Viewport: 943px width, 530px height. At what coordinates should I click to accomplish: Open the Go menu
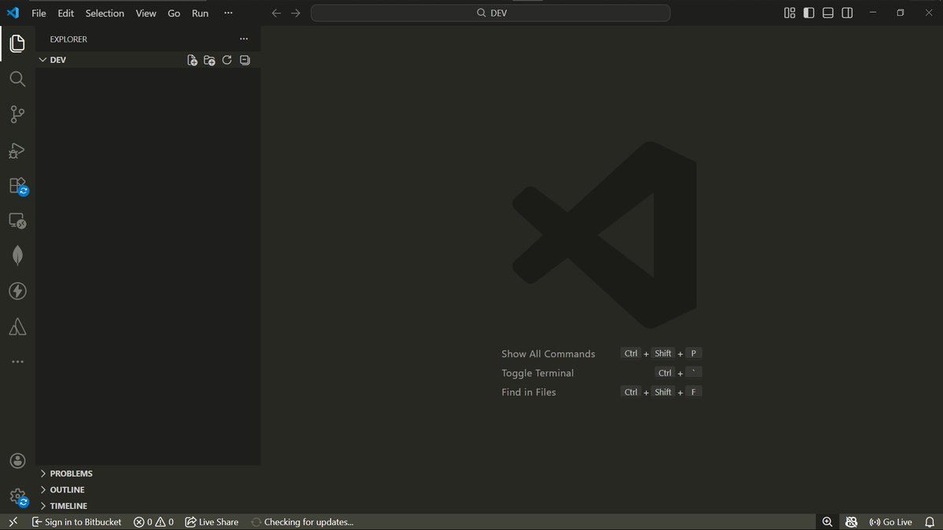[x=174, y=13]
